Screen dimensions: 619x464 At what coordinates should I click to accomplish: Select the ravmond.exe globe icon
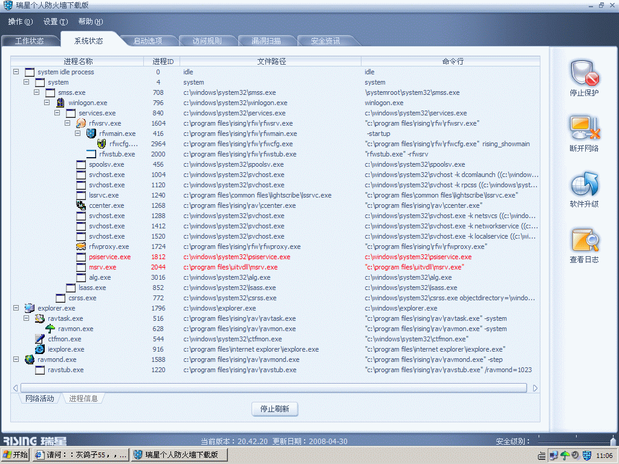[x=30, y=359]
